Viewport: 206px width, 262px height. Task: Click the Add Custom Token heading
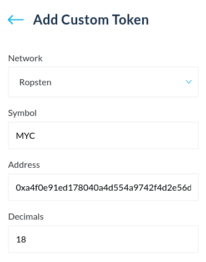coord(91,20)
